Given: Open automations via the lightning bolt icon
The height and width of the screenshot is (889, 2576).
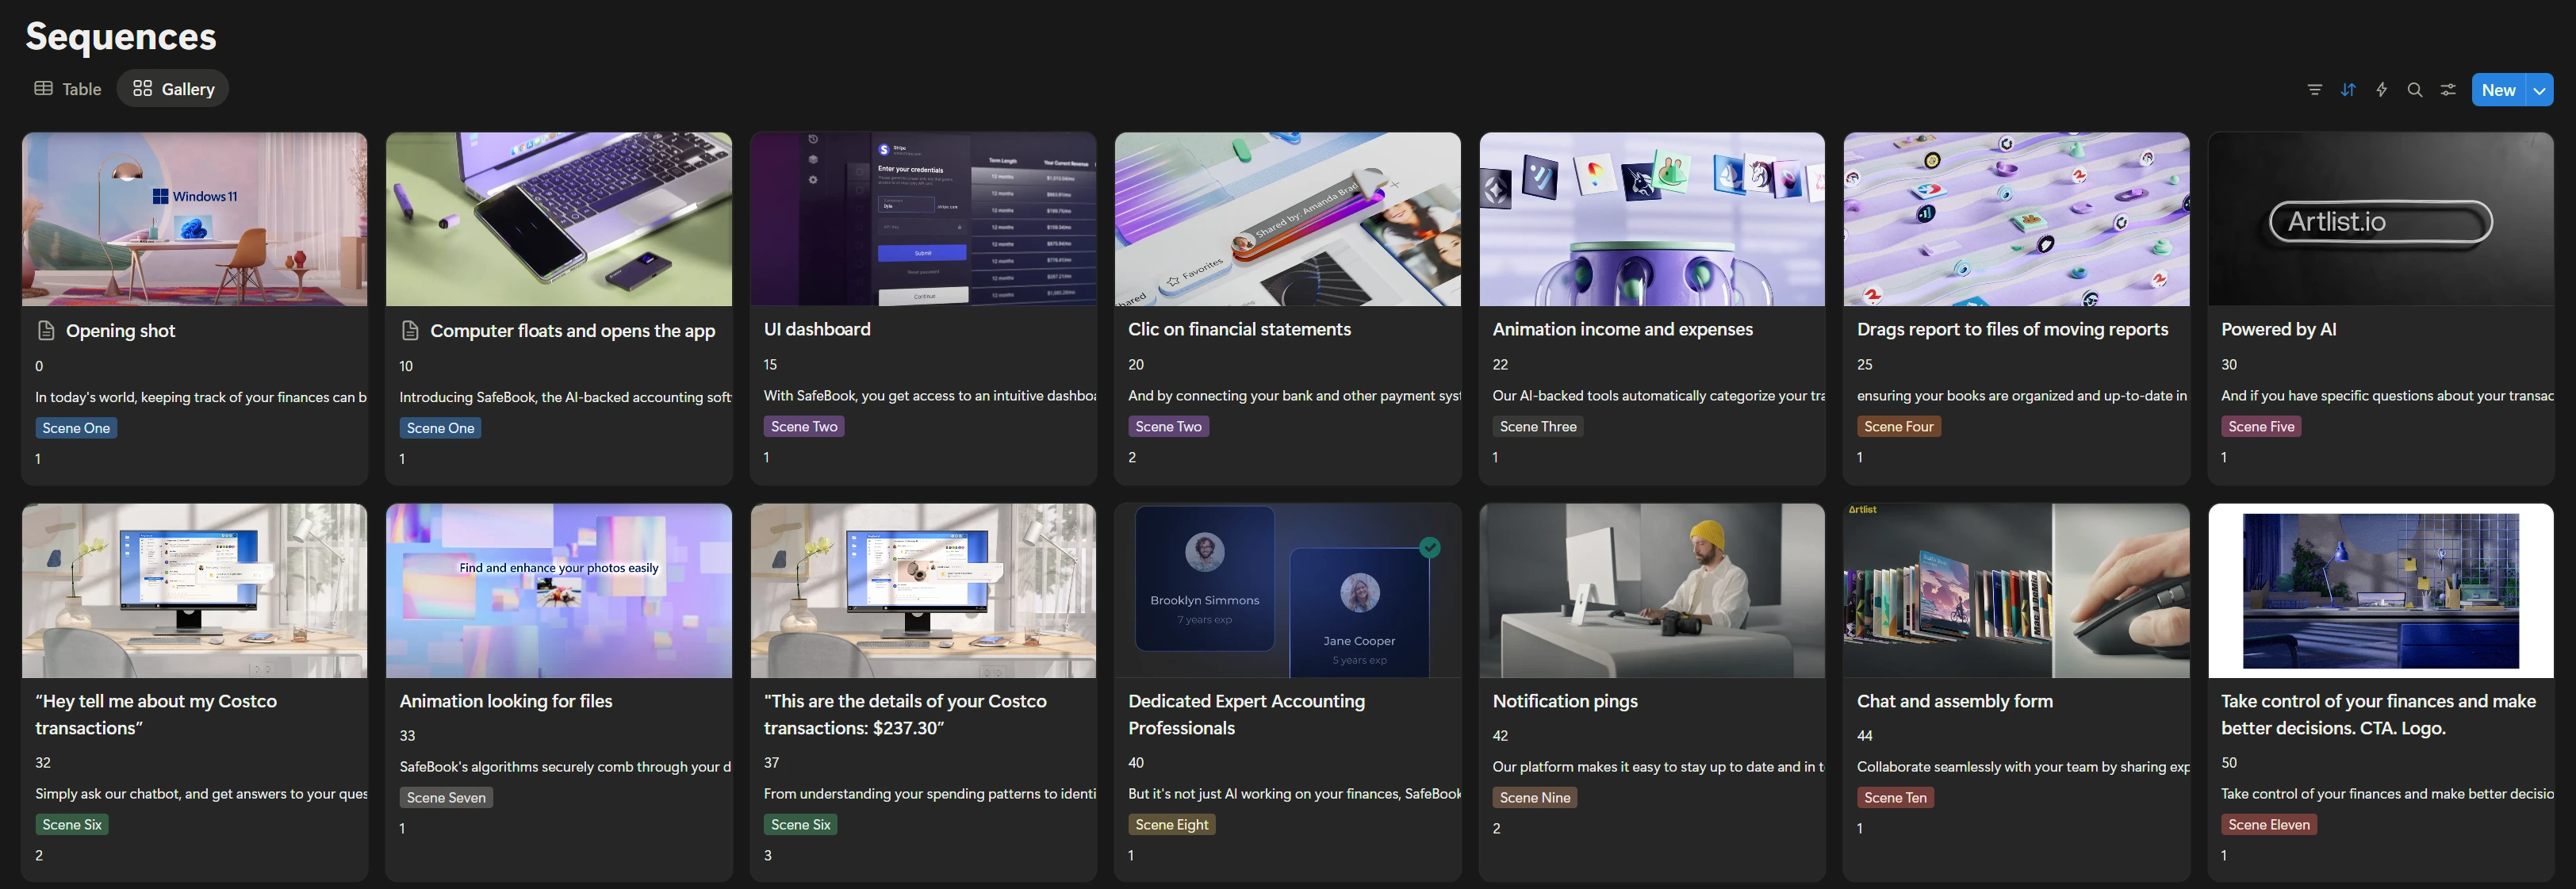Looking at the screenshot, I should point(2381,90).
